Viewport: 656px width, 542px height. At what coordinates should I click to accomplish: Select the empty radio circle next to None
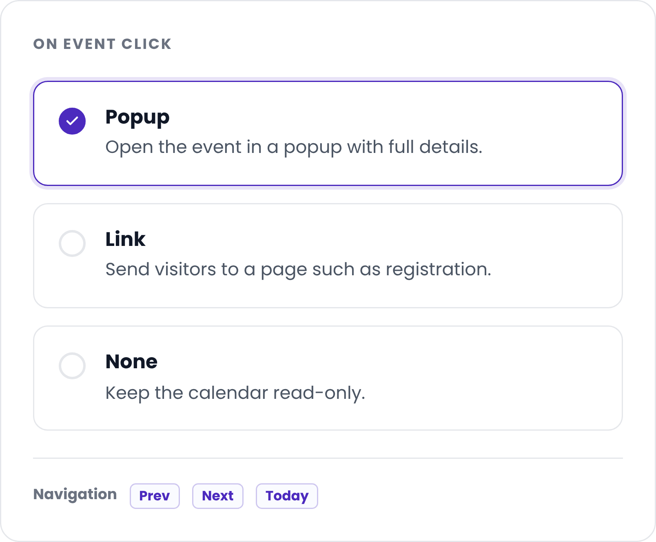[72, 366]
